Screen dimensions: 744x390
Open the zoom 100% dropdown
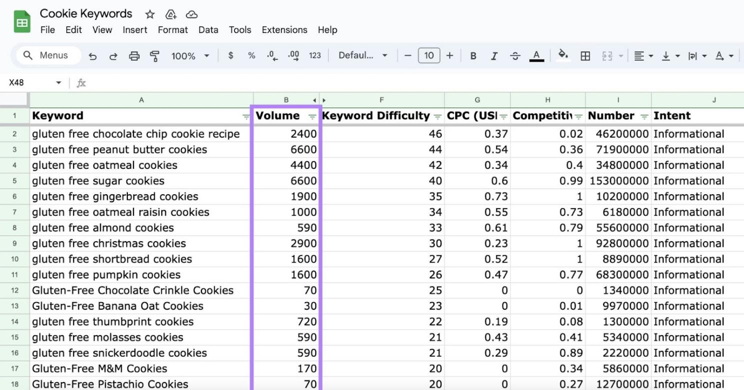[190, 56]
